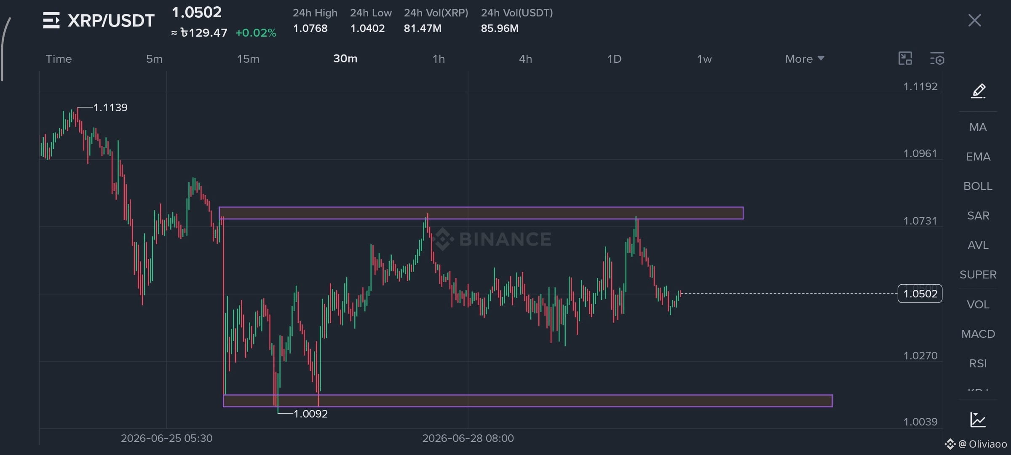Click the 2026-06-28 08:00 date label

click(468, 439)
